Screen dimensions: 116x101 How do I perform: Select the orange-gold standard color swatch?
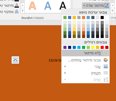click(x=97, y=47)
